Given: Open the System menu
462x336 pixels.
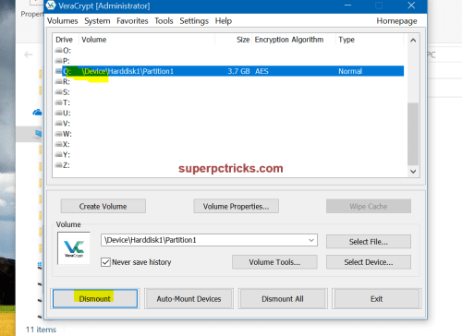Looking at the screenshot, I should (97, 21).
